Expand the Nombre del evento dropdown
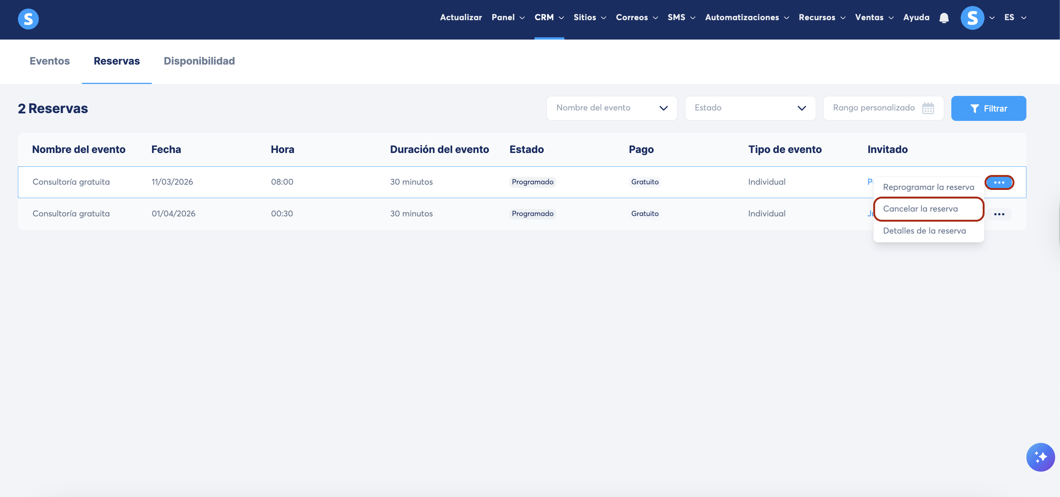1060x497 pixels. click(x=611, y=108)
